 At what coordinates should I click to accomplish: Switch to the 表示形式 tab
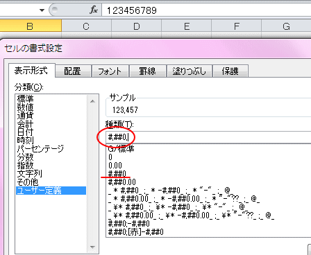click(31, 71)
